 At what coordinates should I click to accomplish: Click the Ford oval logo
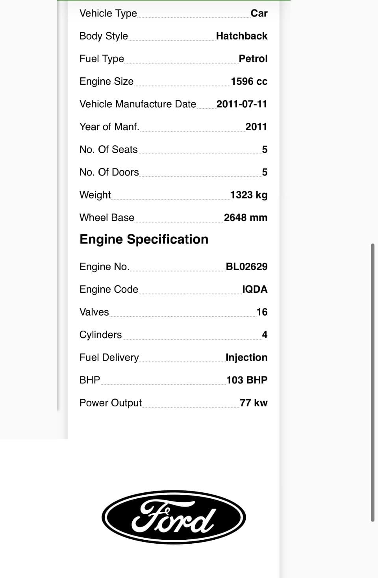coord(174,517)
